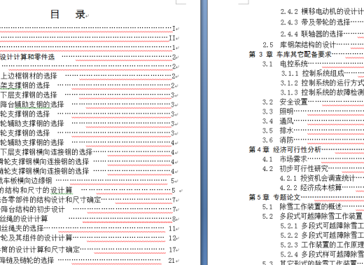Screen dimensions: 364x265
Task: Click the entry 架支撑钢的选择
Action: [25, 86]
